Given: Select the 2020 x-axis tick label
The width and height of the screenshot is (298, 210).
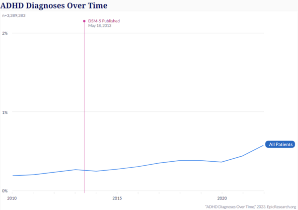Looking at the screenshot, I should point(222,198).
